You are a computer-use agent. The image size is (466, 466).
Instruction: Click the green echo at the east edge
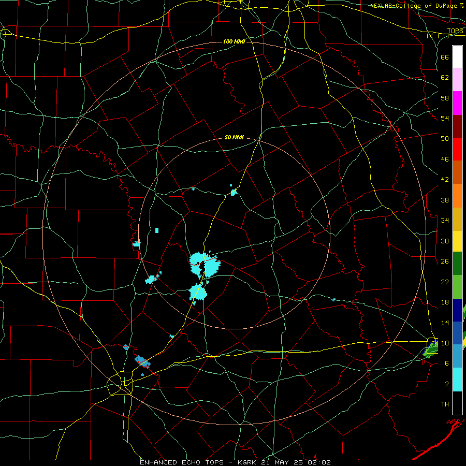click(x=431, y=348)
